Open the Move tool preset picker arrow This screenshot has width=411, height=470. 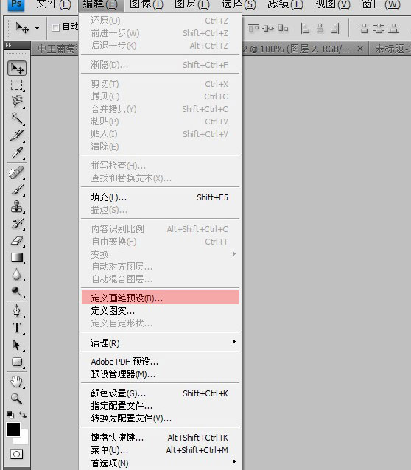37,29
